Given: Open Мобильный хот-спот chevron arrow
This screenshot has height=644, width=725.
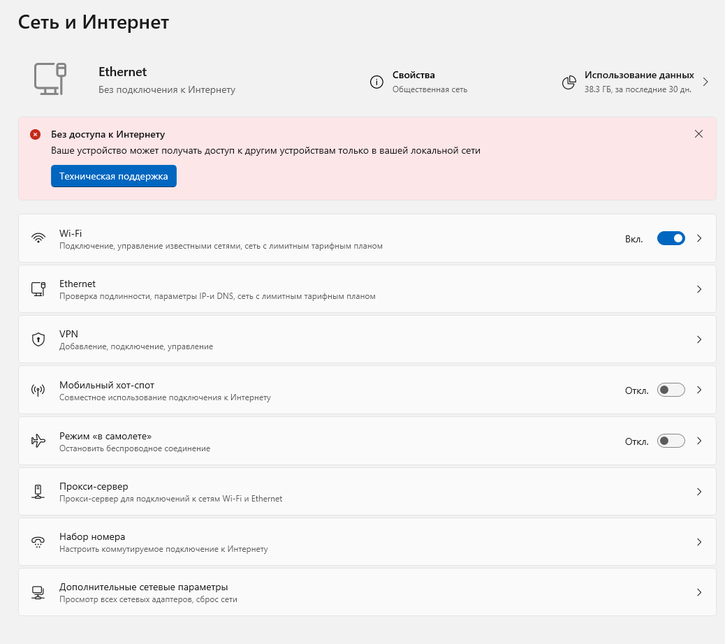Looking at the screenshot, I should point(699,390).
